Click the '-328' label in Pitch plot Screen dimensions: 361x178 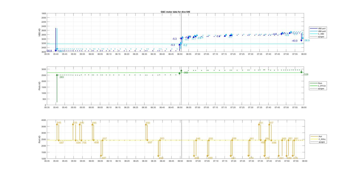pyautogui.click(x=306, y=74)
